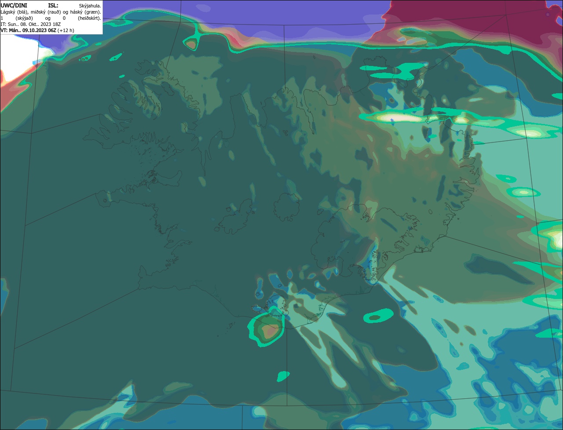Click "Lágský (blá)" in the legend
Image resolution: width=563 pixels, height=430 pixels.
click(14, 12)
